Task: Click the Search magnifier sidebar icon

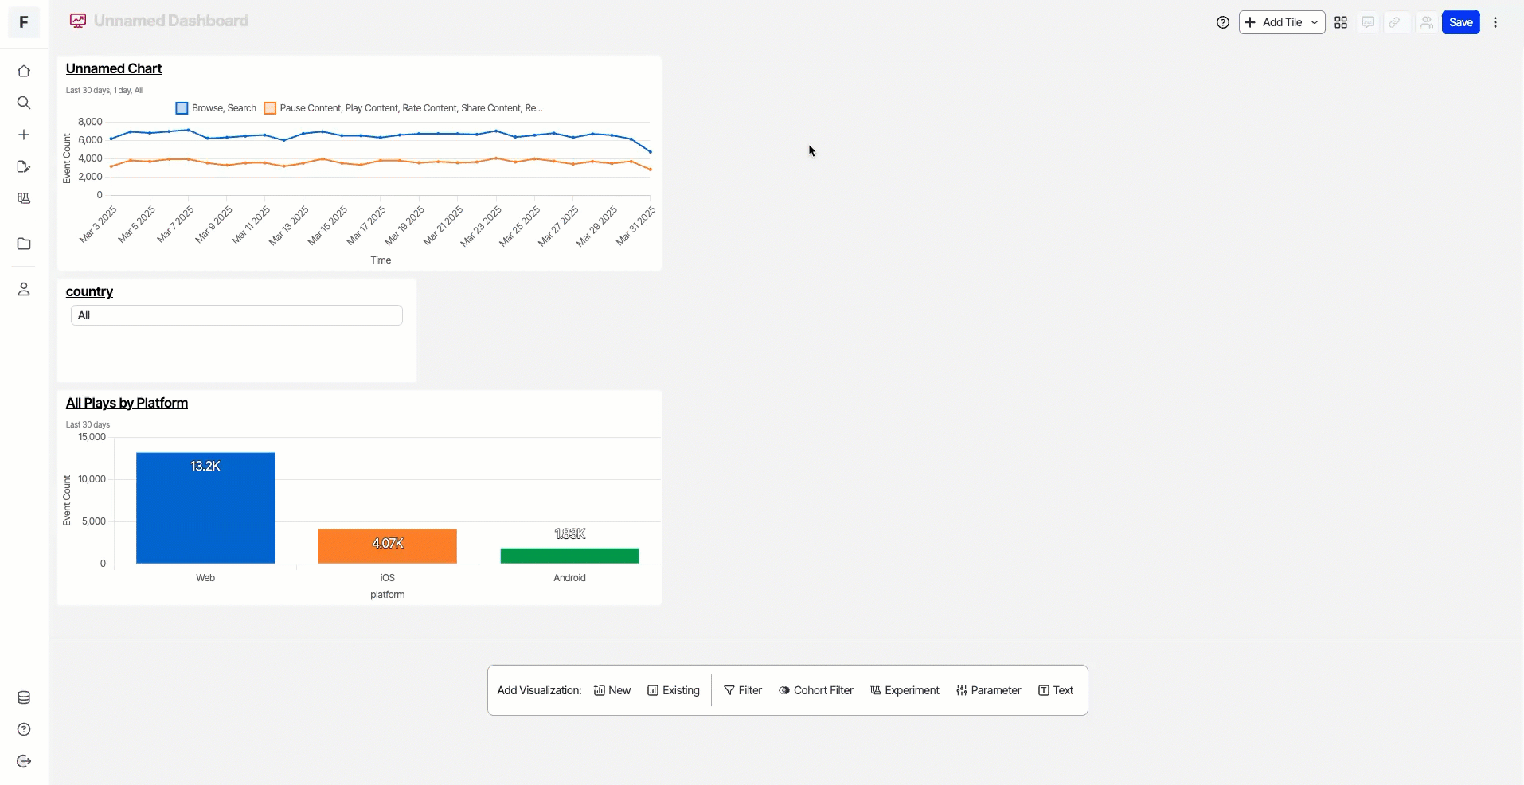Action: pyautogui.click(x=24, y=103)
